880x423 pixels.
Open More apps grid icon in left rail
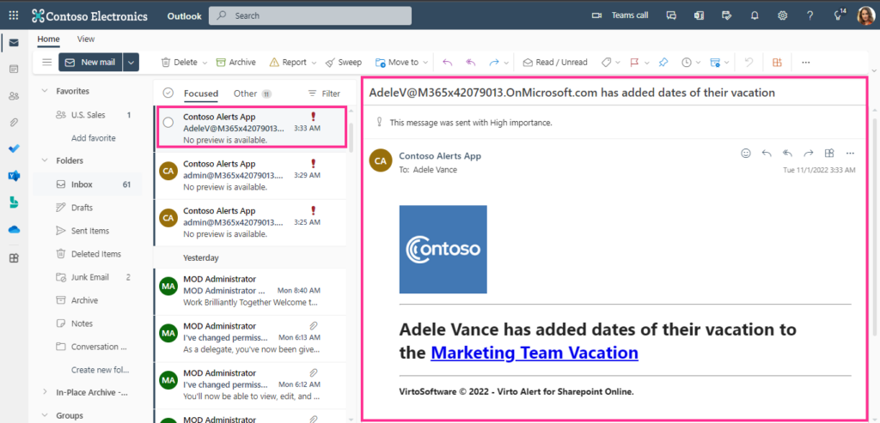14,257
